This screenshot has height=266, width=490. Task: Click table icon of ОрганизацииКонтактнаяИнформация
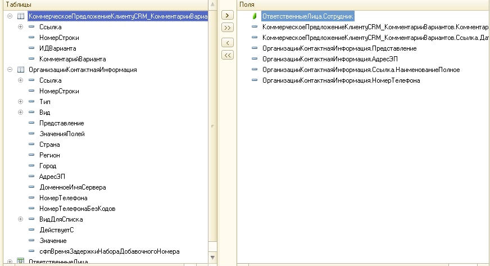pos(21,69)
